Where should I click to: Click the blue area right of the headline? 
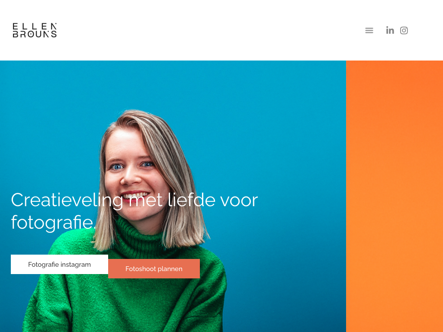click(302, 201)
